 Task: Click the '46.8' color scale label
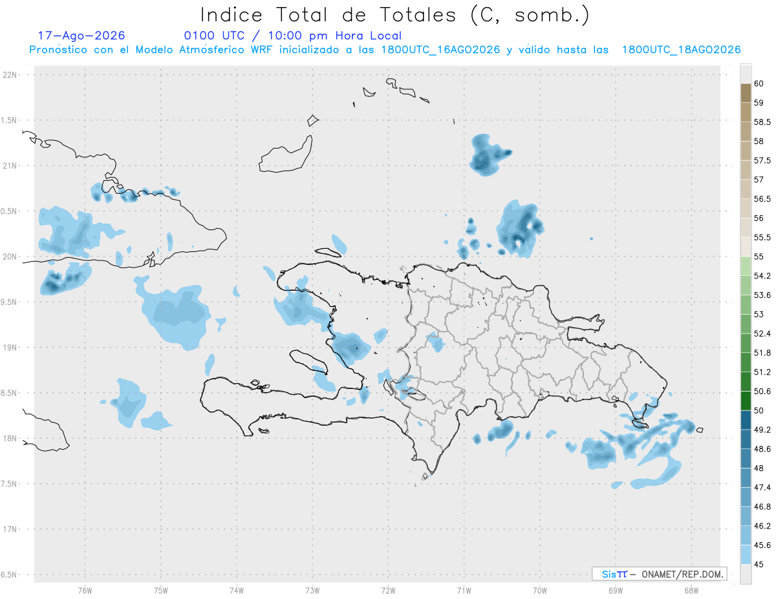762,507
